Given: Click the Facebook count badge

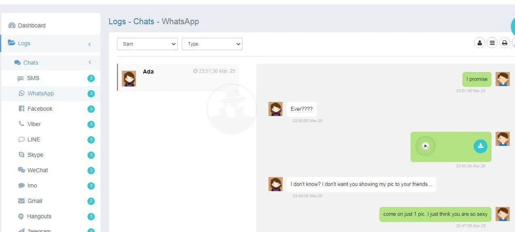Looking at the screenshot, I should 91,109.
